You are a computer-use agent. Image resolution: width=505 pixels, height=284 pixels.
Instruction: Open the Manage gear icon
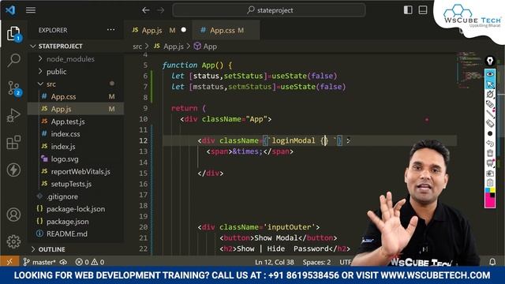(13, 241)
